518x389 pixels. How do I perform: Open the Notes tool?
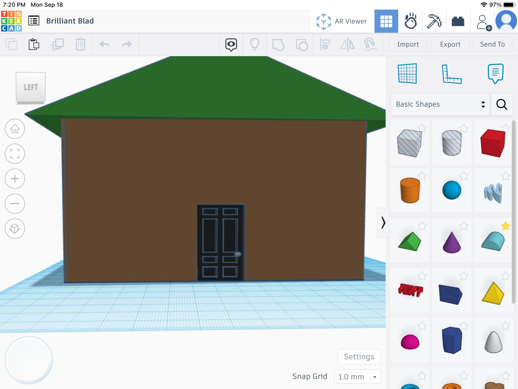point(495,73)
